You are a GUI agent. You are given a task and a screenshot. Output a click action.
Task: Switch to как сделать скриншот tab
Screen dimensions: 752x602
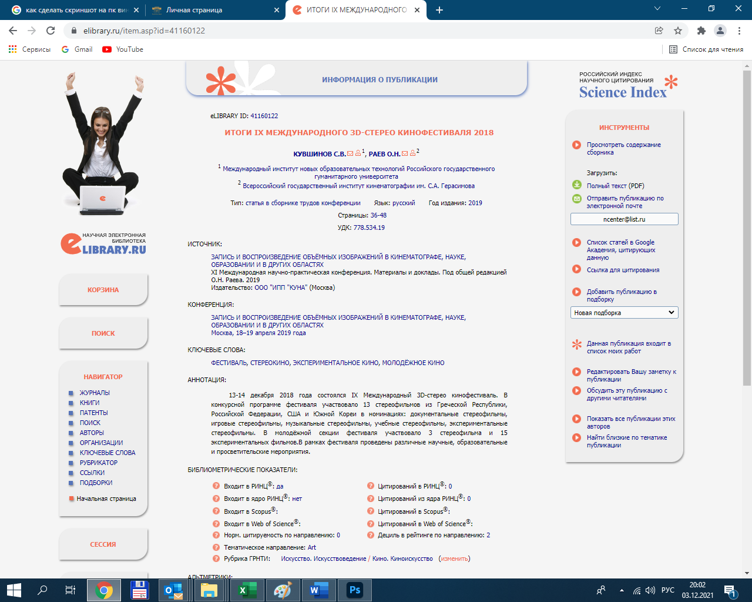[75, 10]
